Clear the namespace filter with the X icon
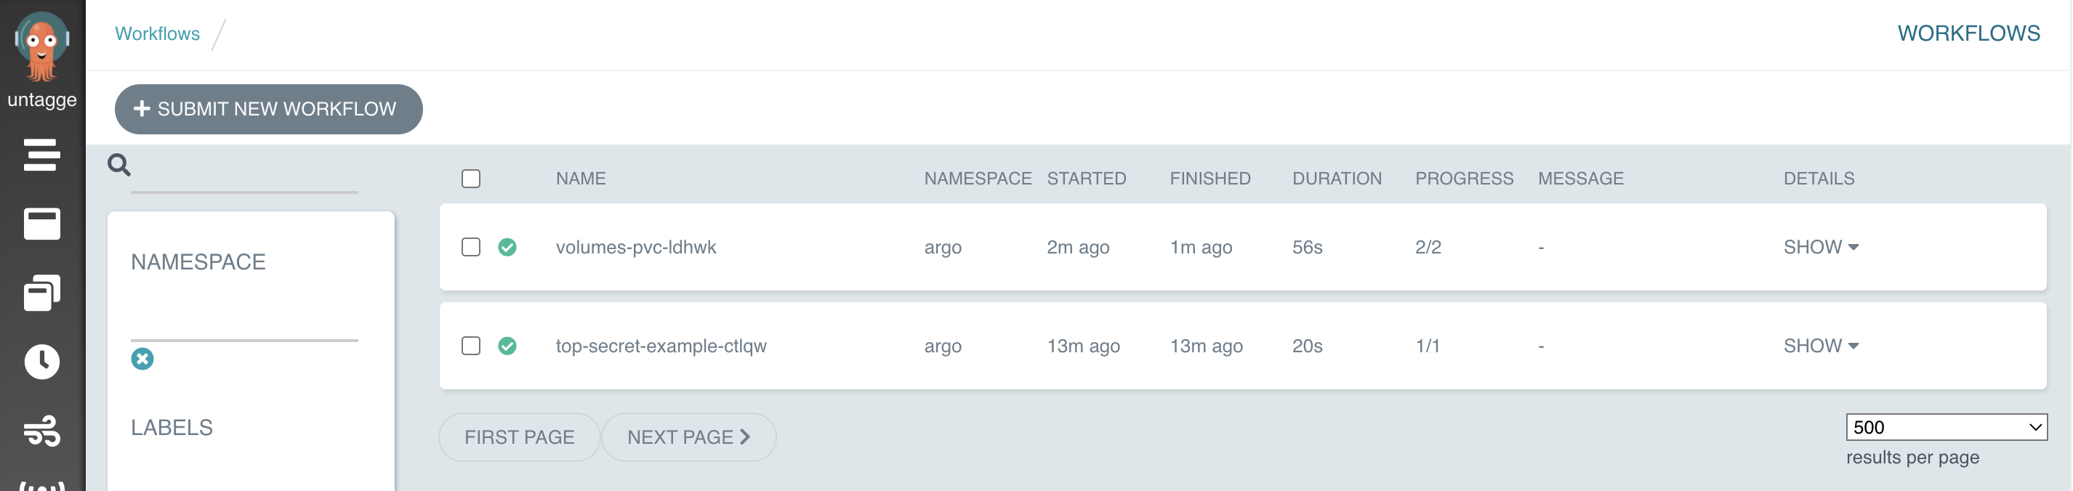Viewport: 2073px width, 491px height. [x=142, y=360]
